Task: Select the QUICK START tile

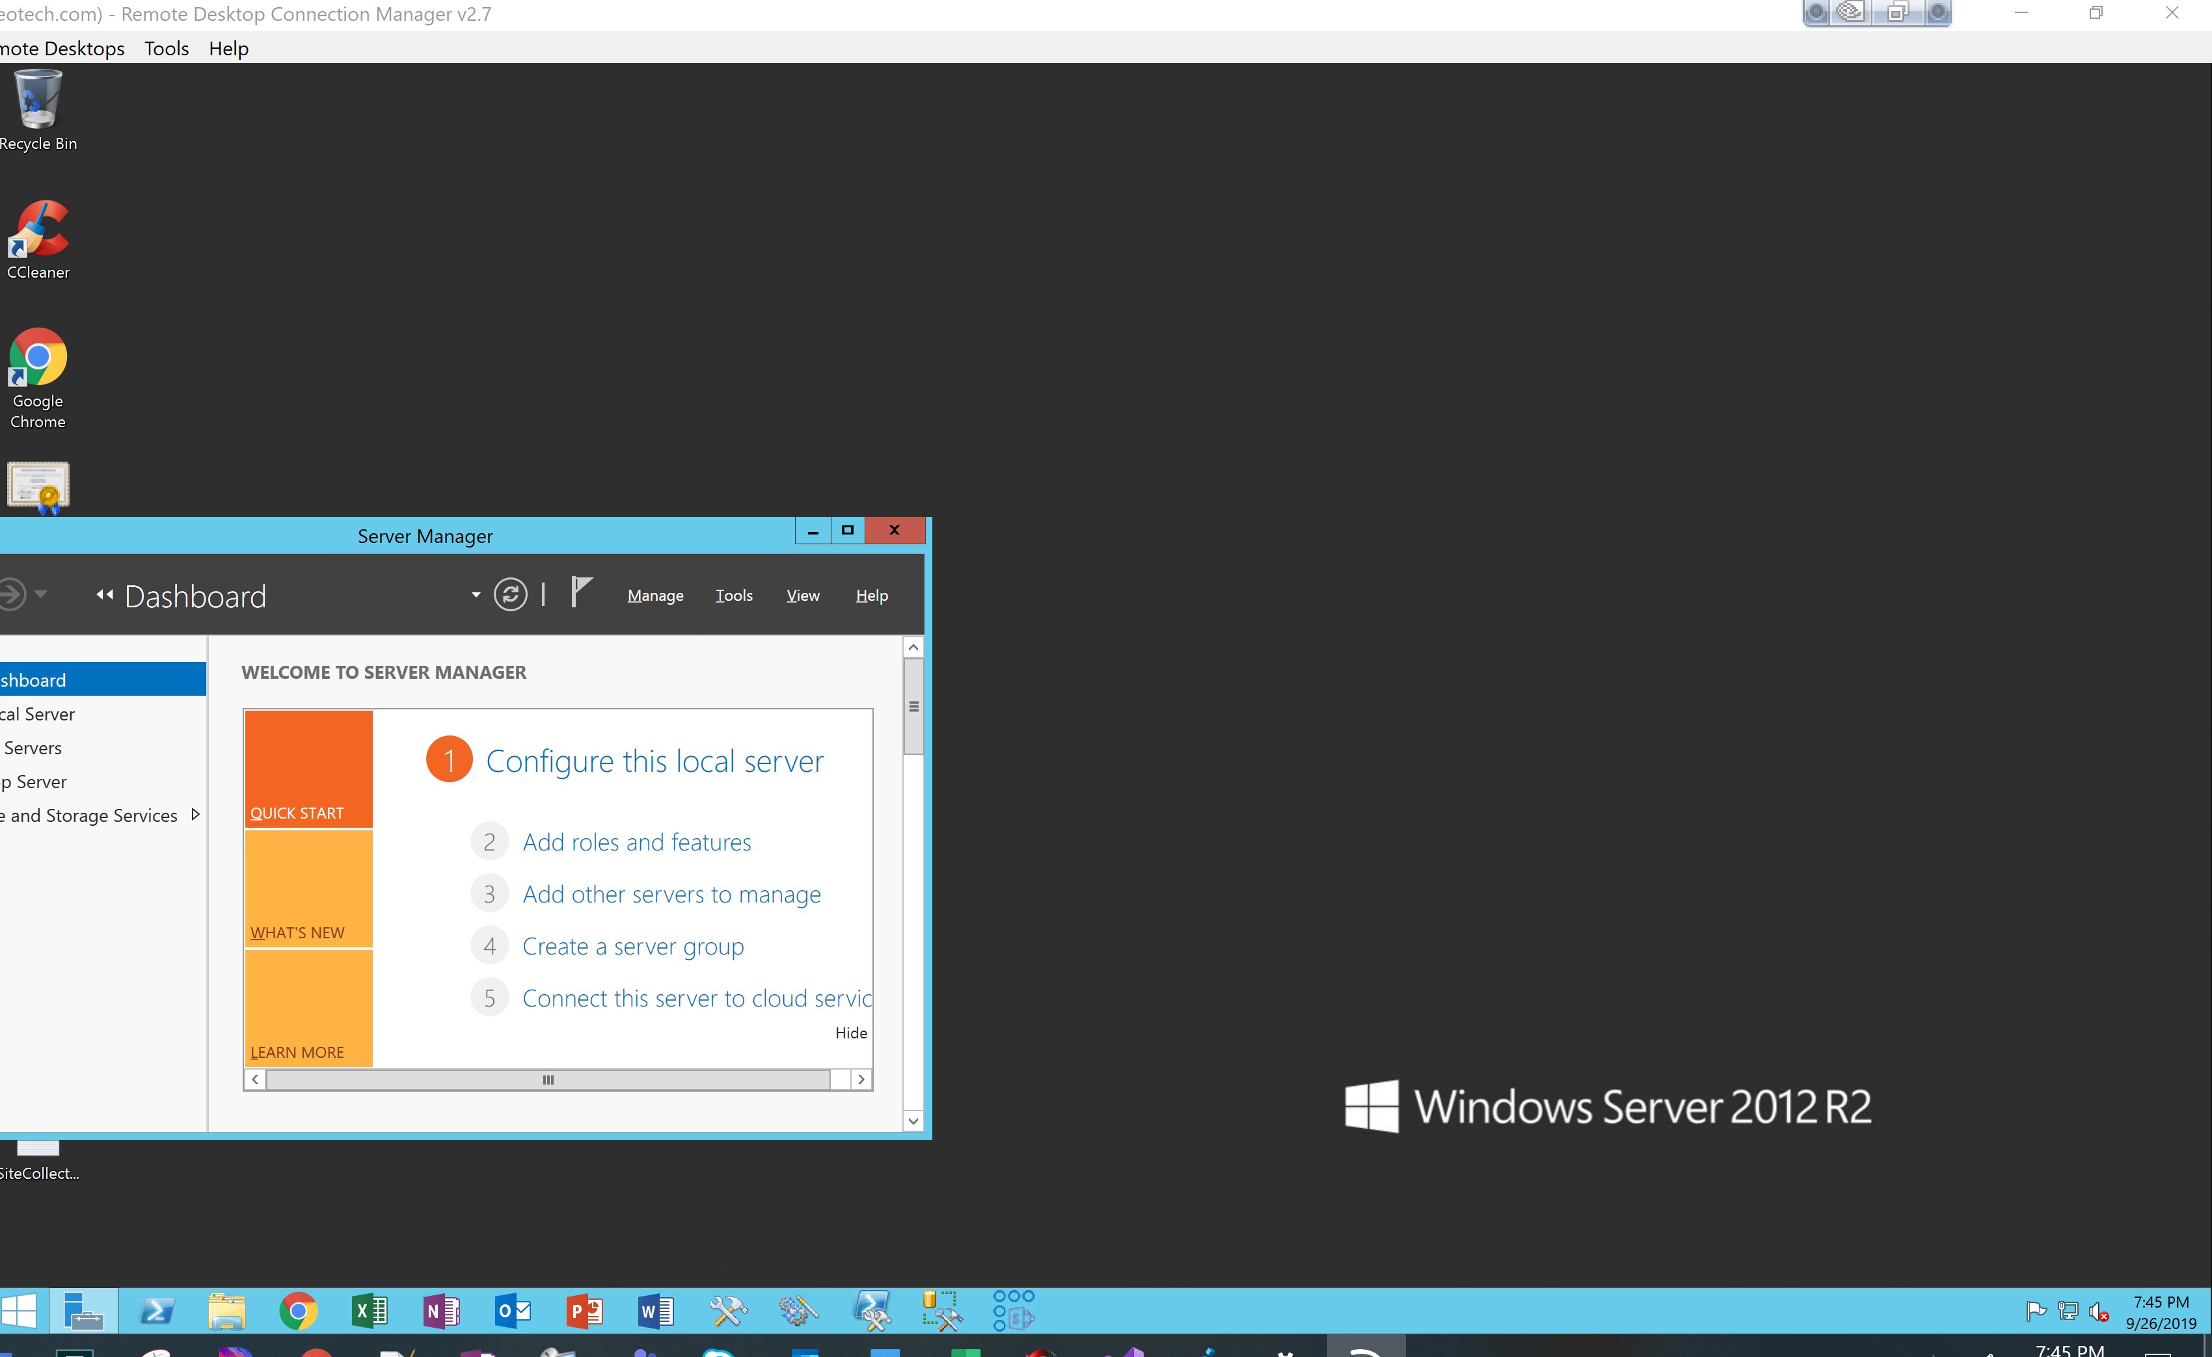Action: (x=309, y=769)
